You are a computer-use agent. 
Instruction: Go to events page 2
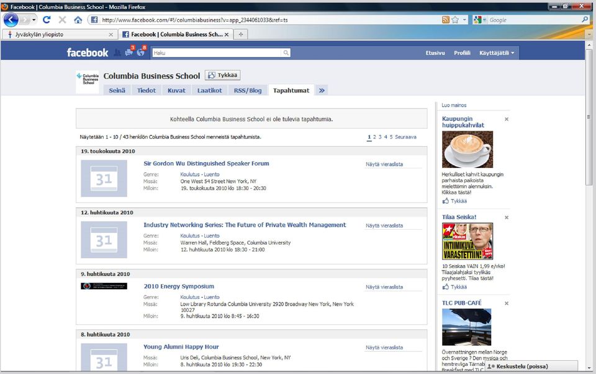coord(374,137)
